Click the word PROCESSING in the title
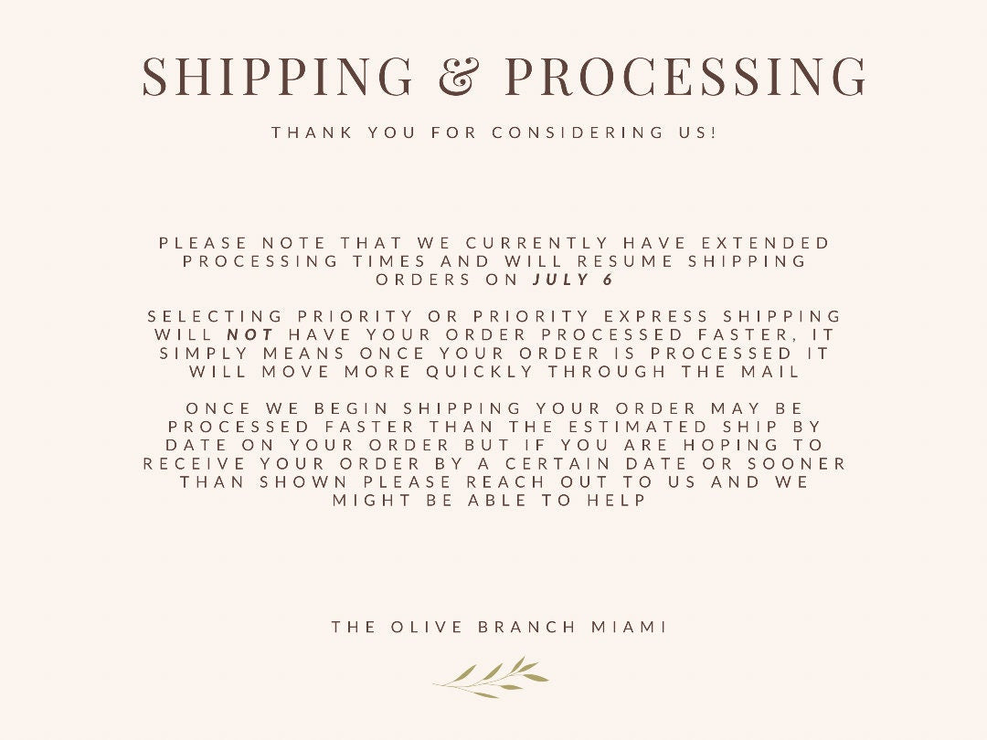 (x=685, y=76)
